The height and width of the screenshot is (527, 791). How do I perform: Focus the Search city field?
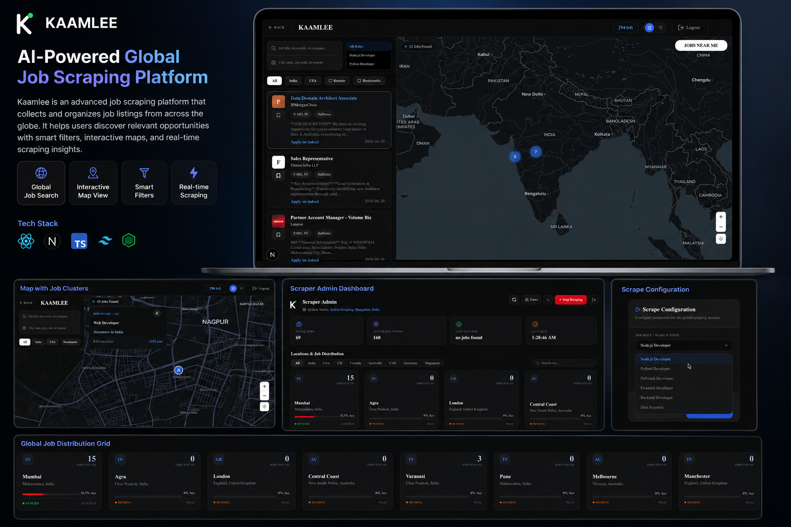pos(564,363)
